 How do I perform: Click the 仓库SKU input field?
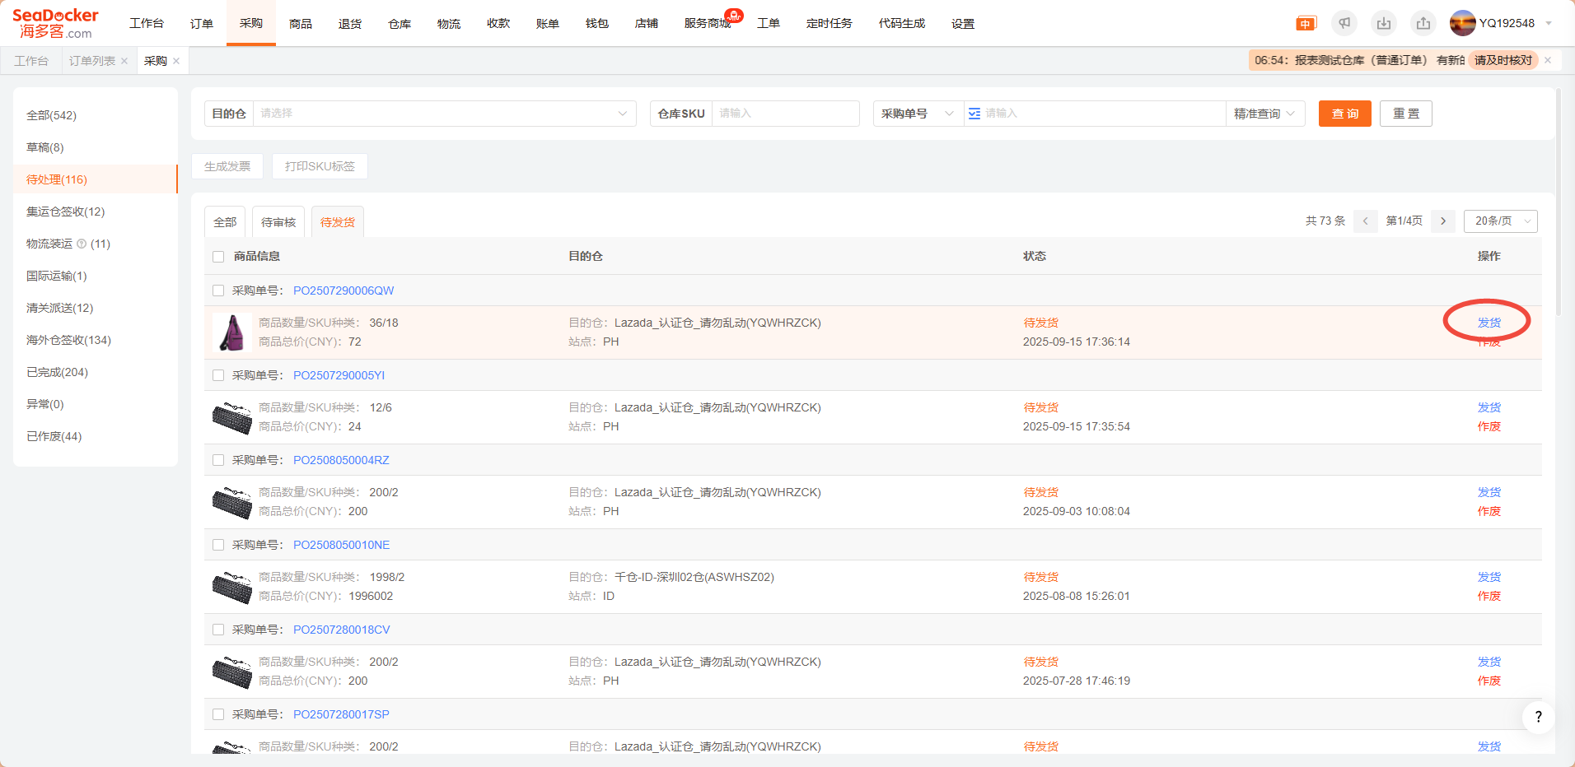pos(784,114)
